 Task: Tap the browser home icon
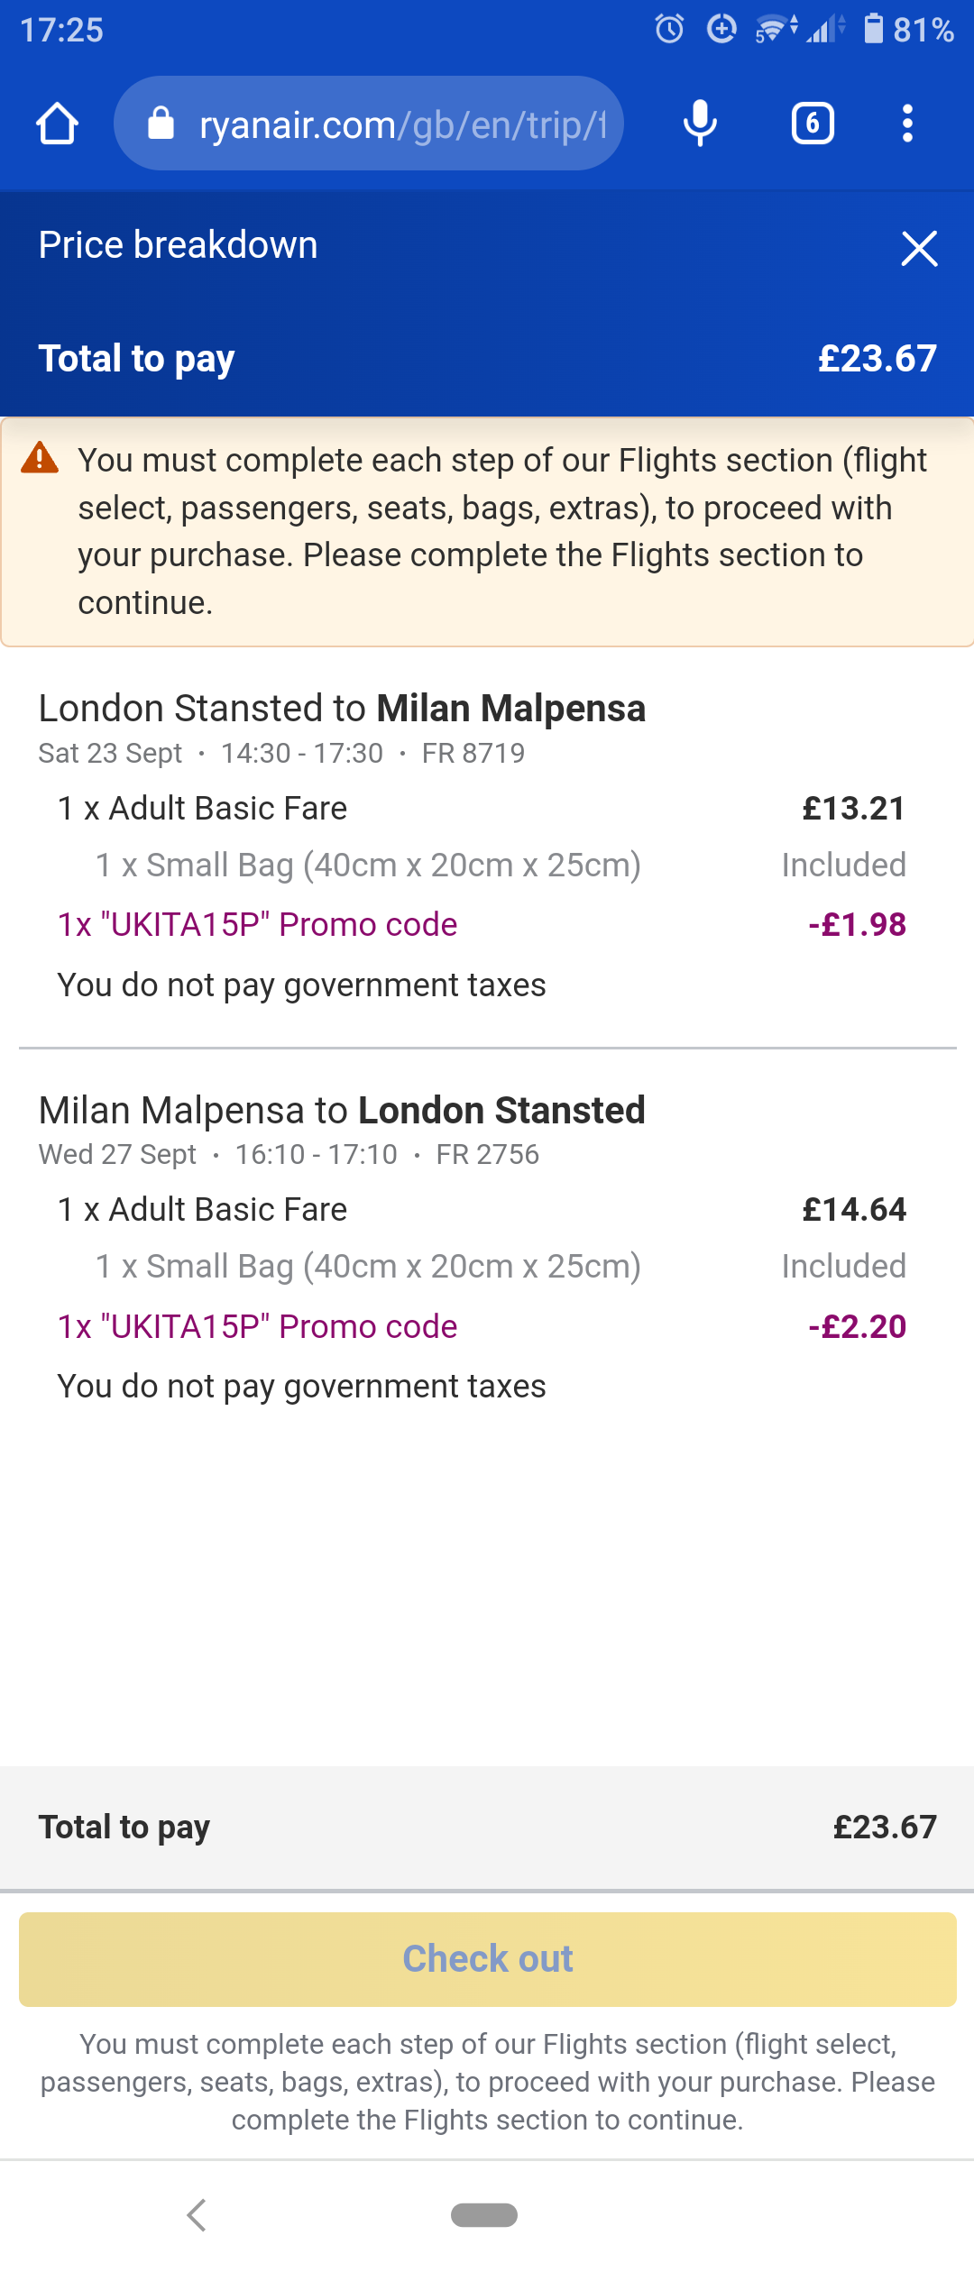[57, 124]
